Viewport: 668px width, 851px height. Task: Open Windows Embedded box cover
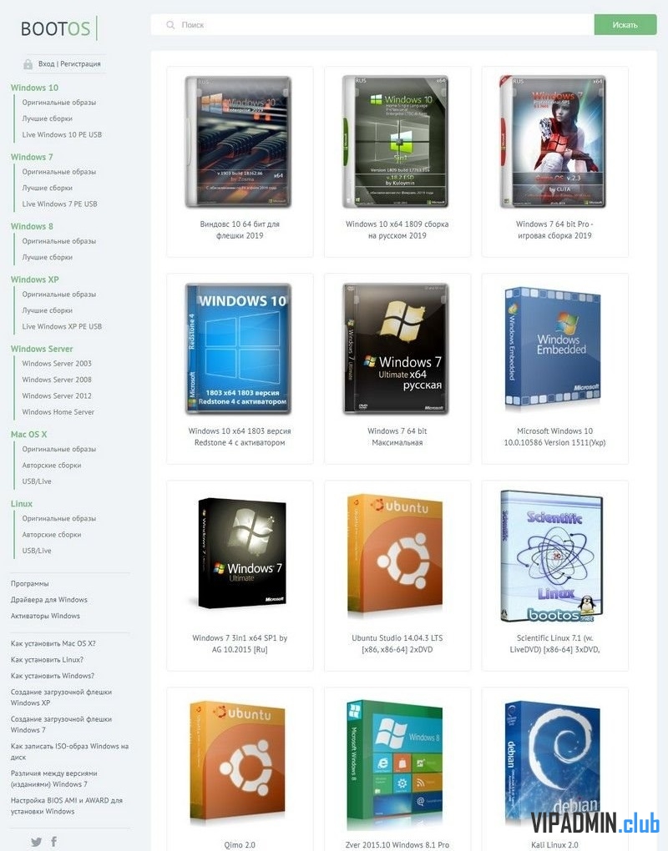pos(554,347)
